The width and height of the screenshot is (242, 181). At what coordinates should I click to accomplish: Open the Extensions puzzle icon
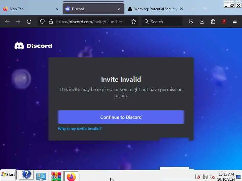213,21
